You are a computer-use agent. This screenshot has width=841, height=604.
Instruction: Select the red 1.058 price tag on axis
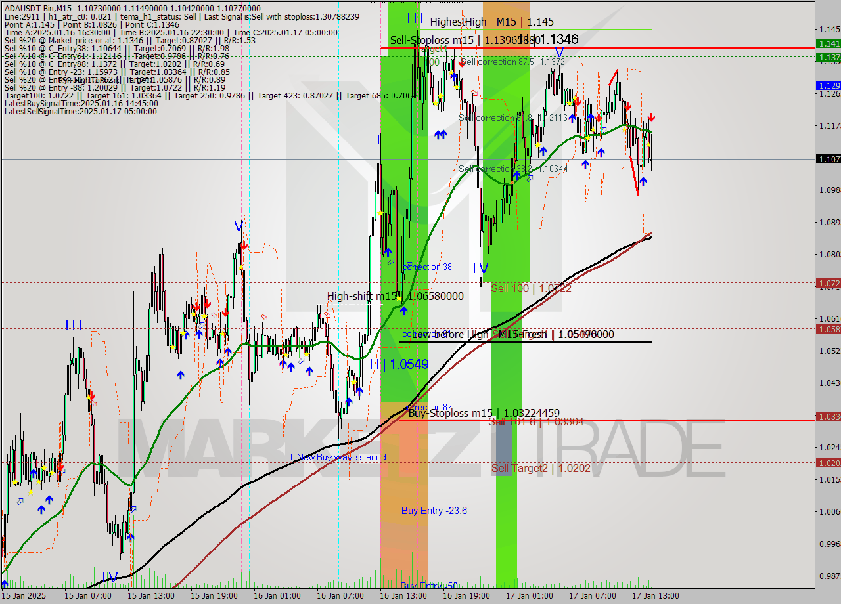pyautogui.click(x=828, y=329)
